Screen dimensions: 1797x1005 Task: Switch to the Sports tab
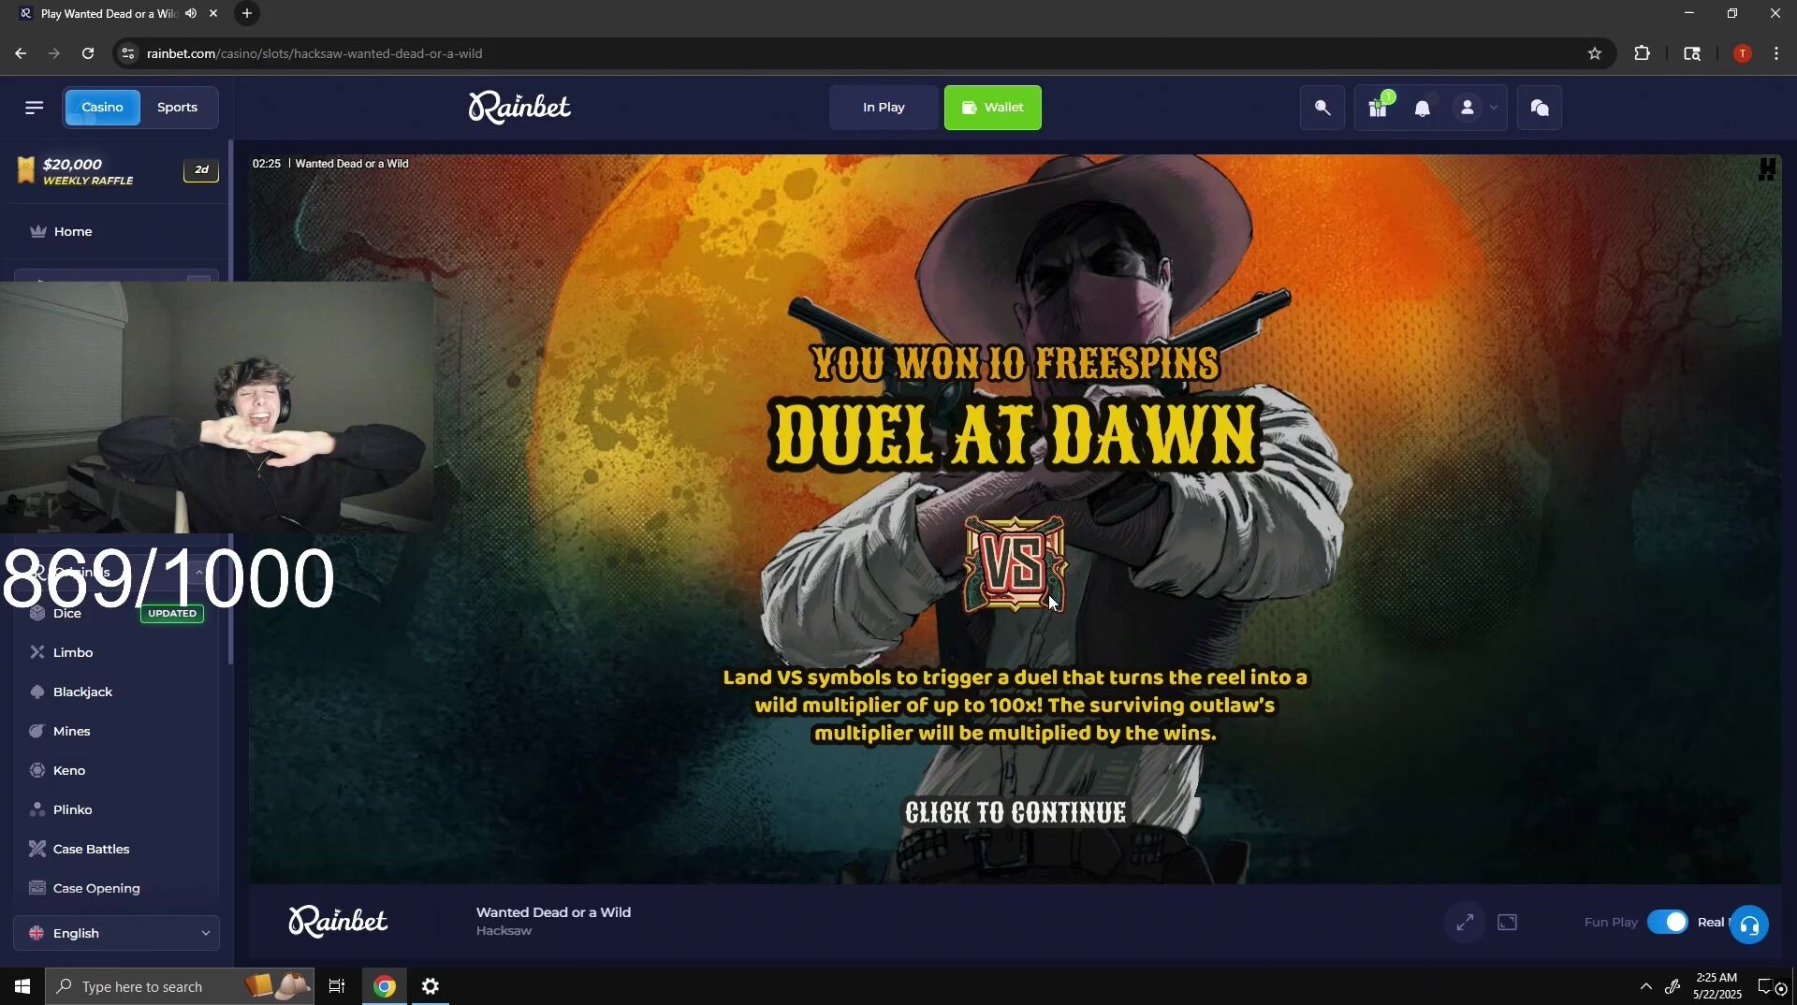tap(177, 108)
